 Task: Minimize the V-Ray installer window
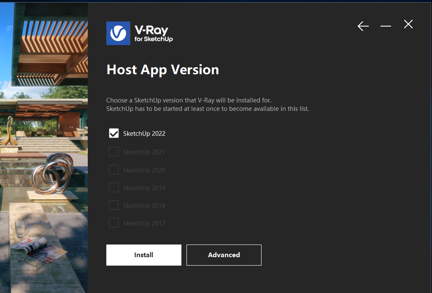pyautogui.click(x=386, y=26)
